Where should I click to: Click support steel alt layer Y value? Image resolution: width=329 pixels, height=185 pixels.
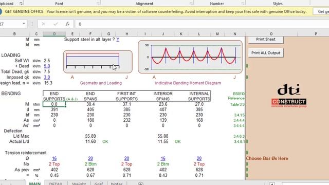pyautogui.click(x=118, y=40)
